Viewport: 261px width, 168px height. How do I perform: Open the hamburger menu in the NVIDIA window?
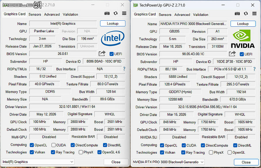tap(254, 13)
